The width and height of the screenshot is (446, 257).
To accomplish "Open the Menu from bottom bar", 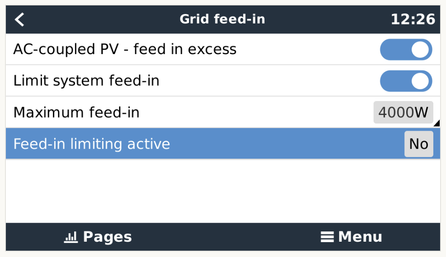I will 351,237.
